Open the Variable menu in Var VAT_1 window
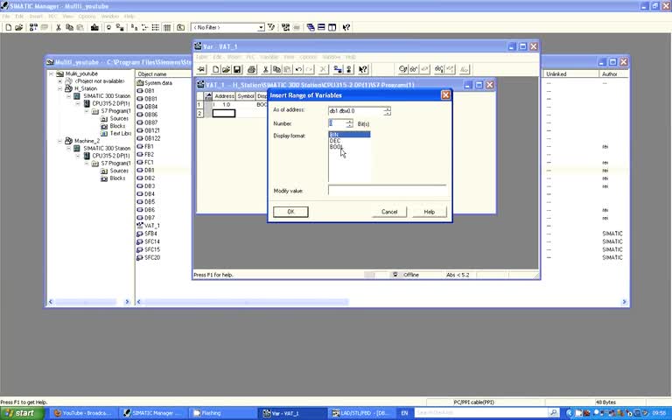672x420 pixels. [269, 57]
